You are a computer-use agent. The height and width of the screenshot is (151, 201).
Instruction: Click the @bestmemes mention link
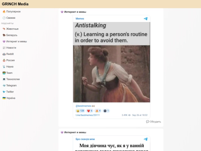[x=83, y=106]
